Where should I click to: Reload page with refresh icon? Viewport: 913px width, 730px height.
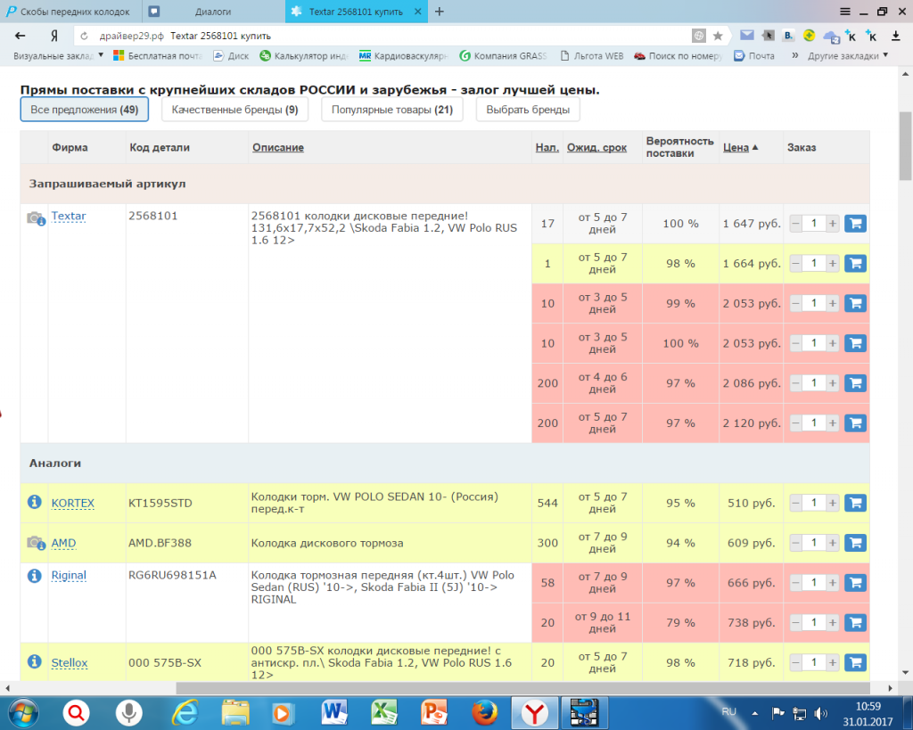tap(85, 36)
